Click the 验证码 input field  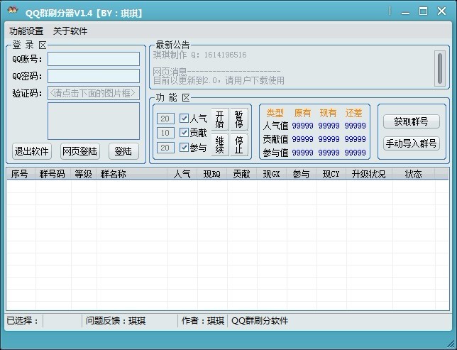94,93
